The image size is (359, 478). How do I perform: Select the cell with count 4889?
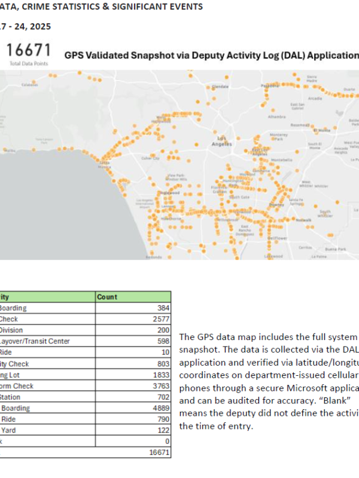(x=133, y=409)
